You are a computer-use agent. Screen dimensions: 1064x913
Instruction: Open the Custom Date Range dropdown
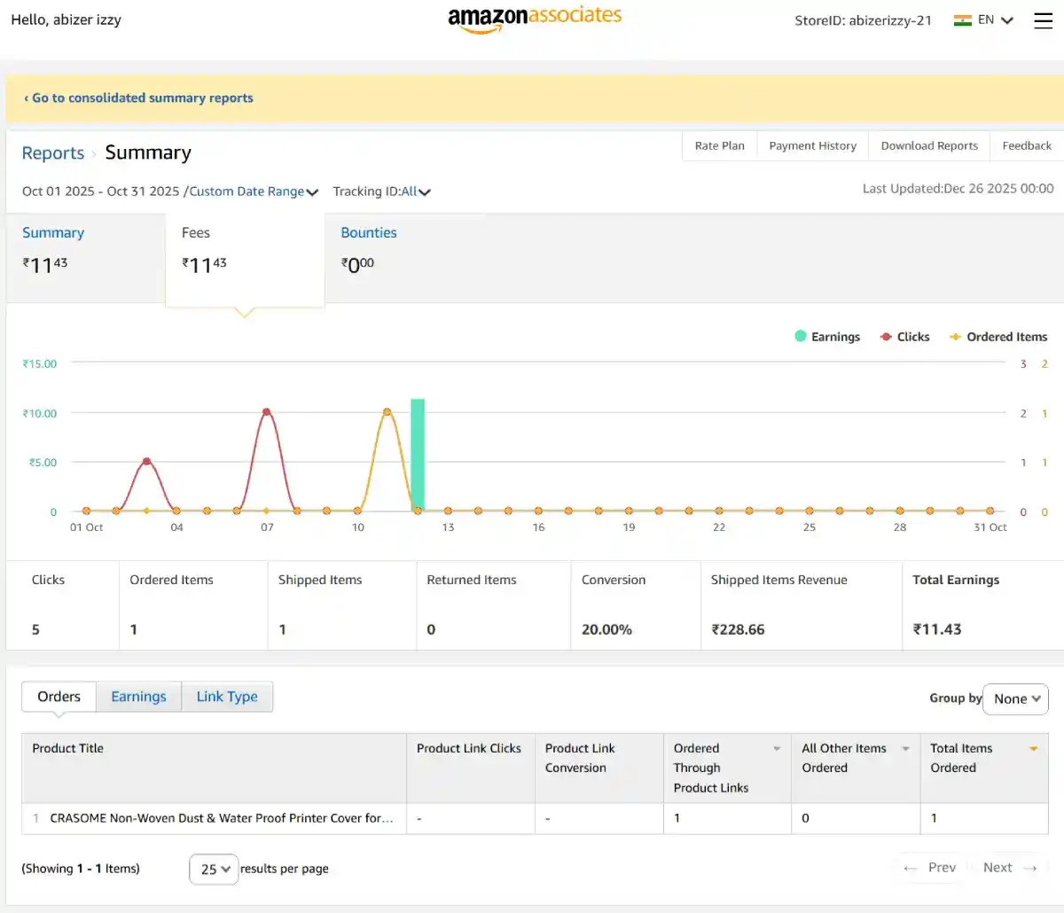(x=254, y=191)
